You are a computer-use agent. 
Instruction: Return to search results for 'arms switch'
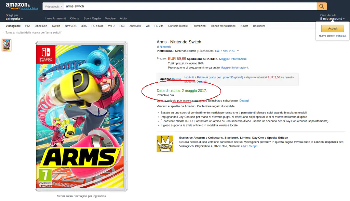(x=33, y=32)
